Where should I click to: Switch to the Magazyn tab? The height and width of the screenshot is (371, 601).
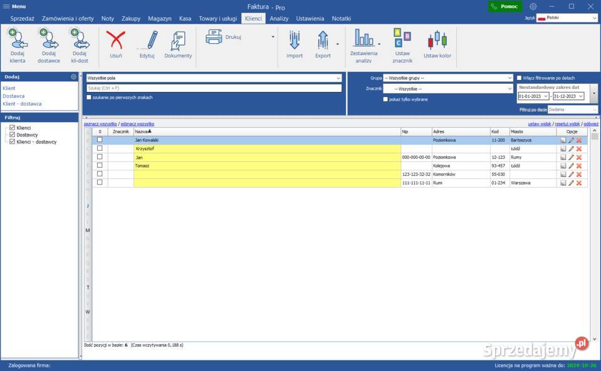[159, 19]
